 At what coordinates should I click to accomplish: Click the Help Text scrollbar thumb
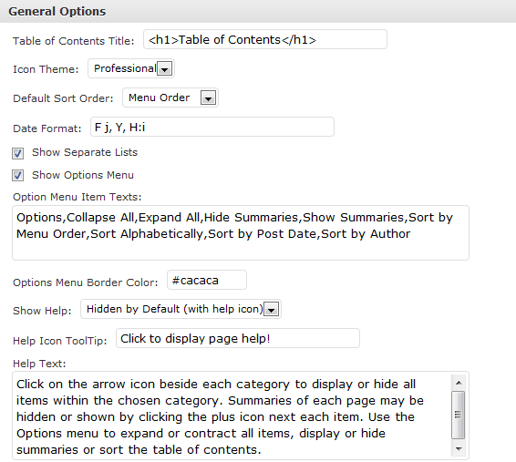tap(458, 415)
